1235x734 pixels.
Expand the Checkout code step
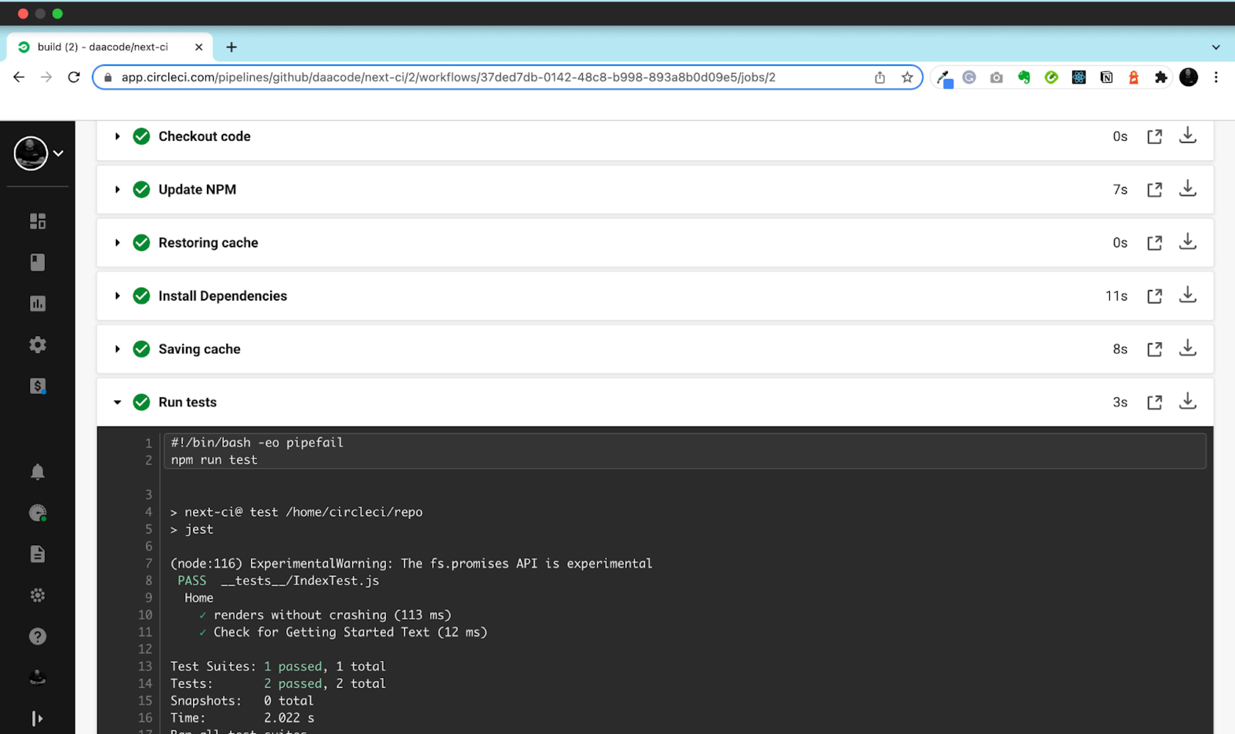(117, 136)
